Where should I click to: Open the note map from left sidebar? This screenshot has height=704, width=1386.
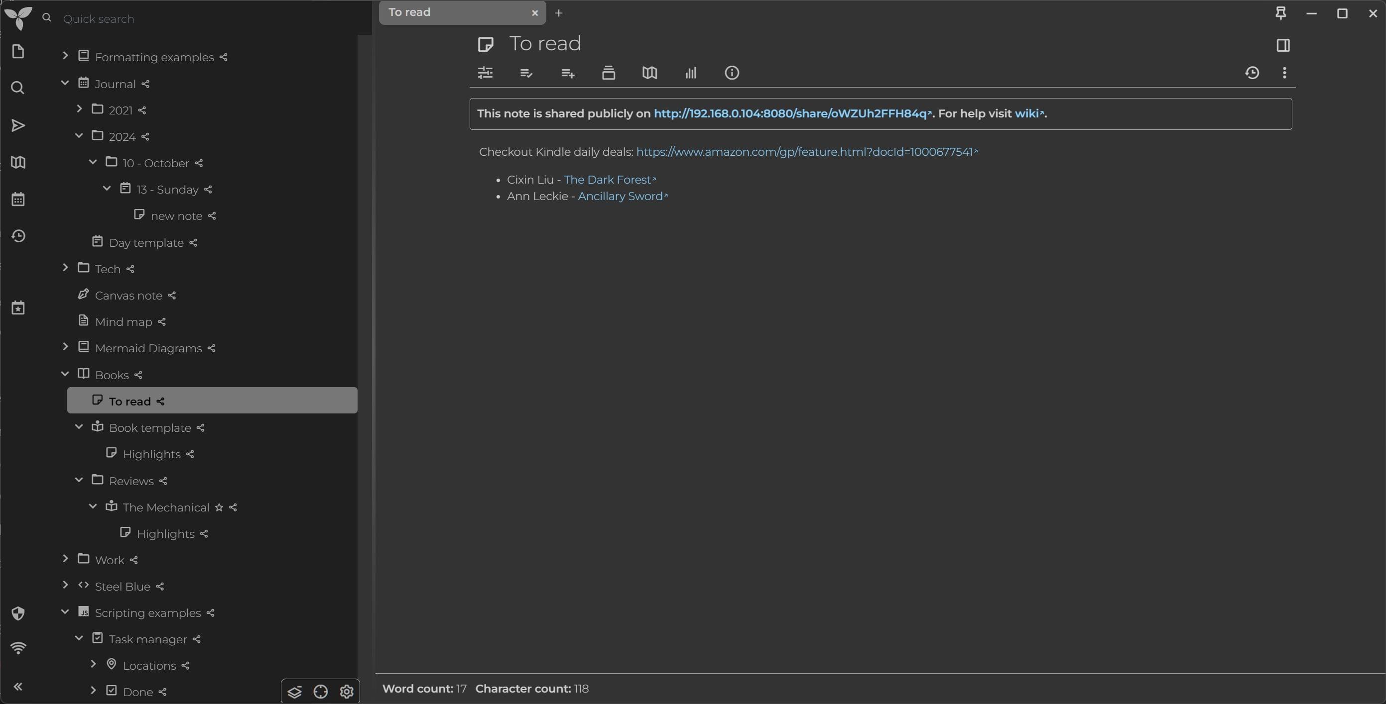[x=18, y=162]
